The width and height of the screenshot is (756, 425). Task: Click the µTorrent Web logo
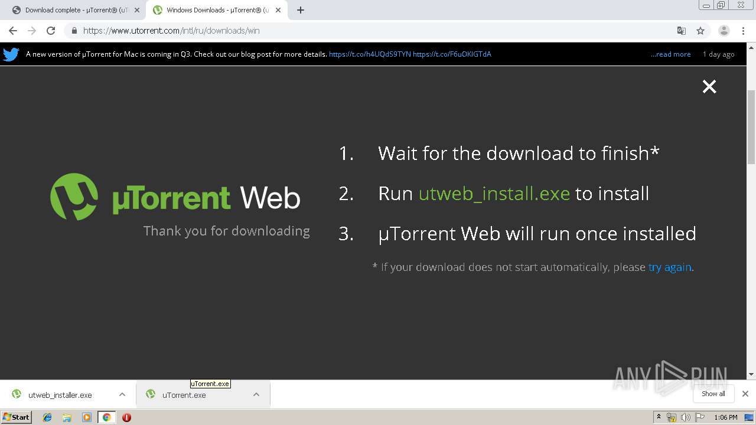coord(175,196)
